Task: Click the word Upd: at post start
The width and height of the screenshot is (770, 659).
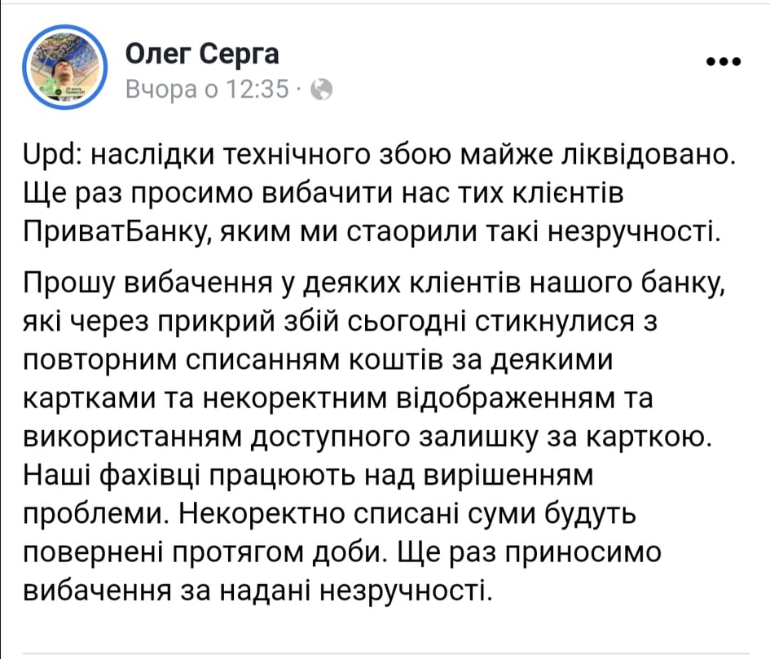Action: point(54,156)
